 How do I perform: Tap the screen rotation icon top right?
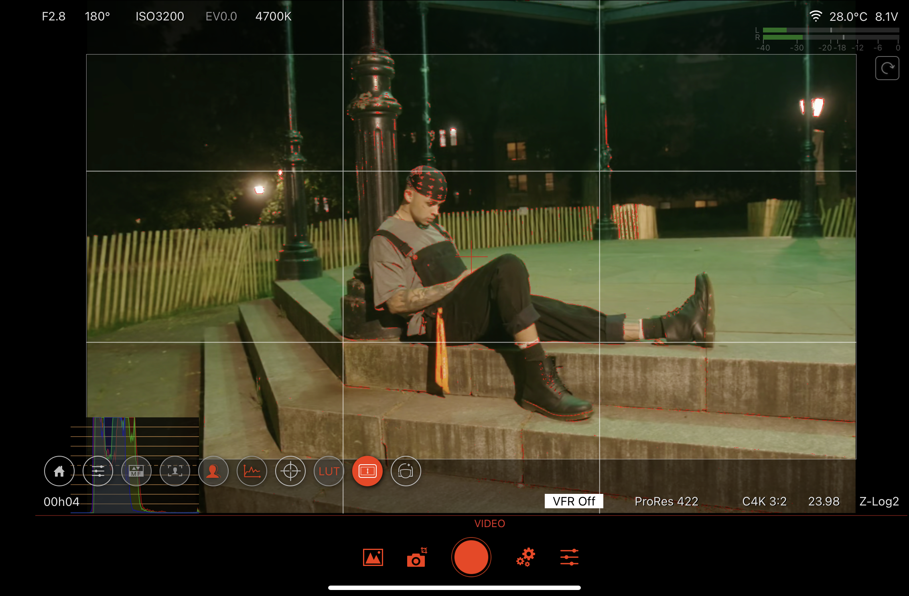887,67
